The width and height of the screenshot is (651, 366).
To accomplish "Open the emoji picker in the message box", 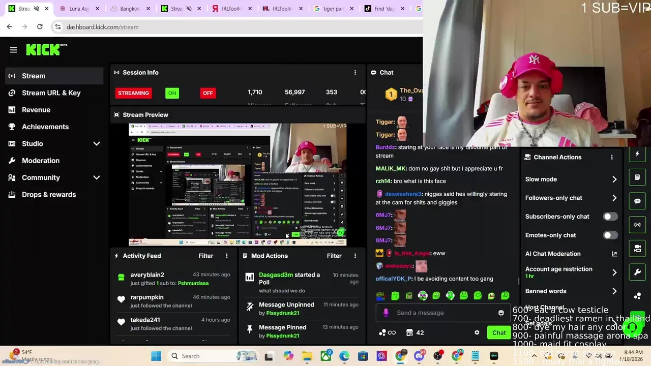I will pos(501,313).
